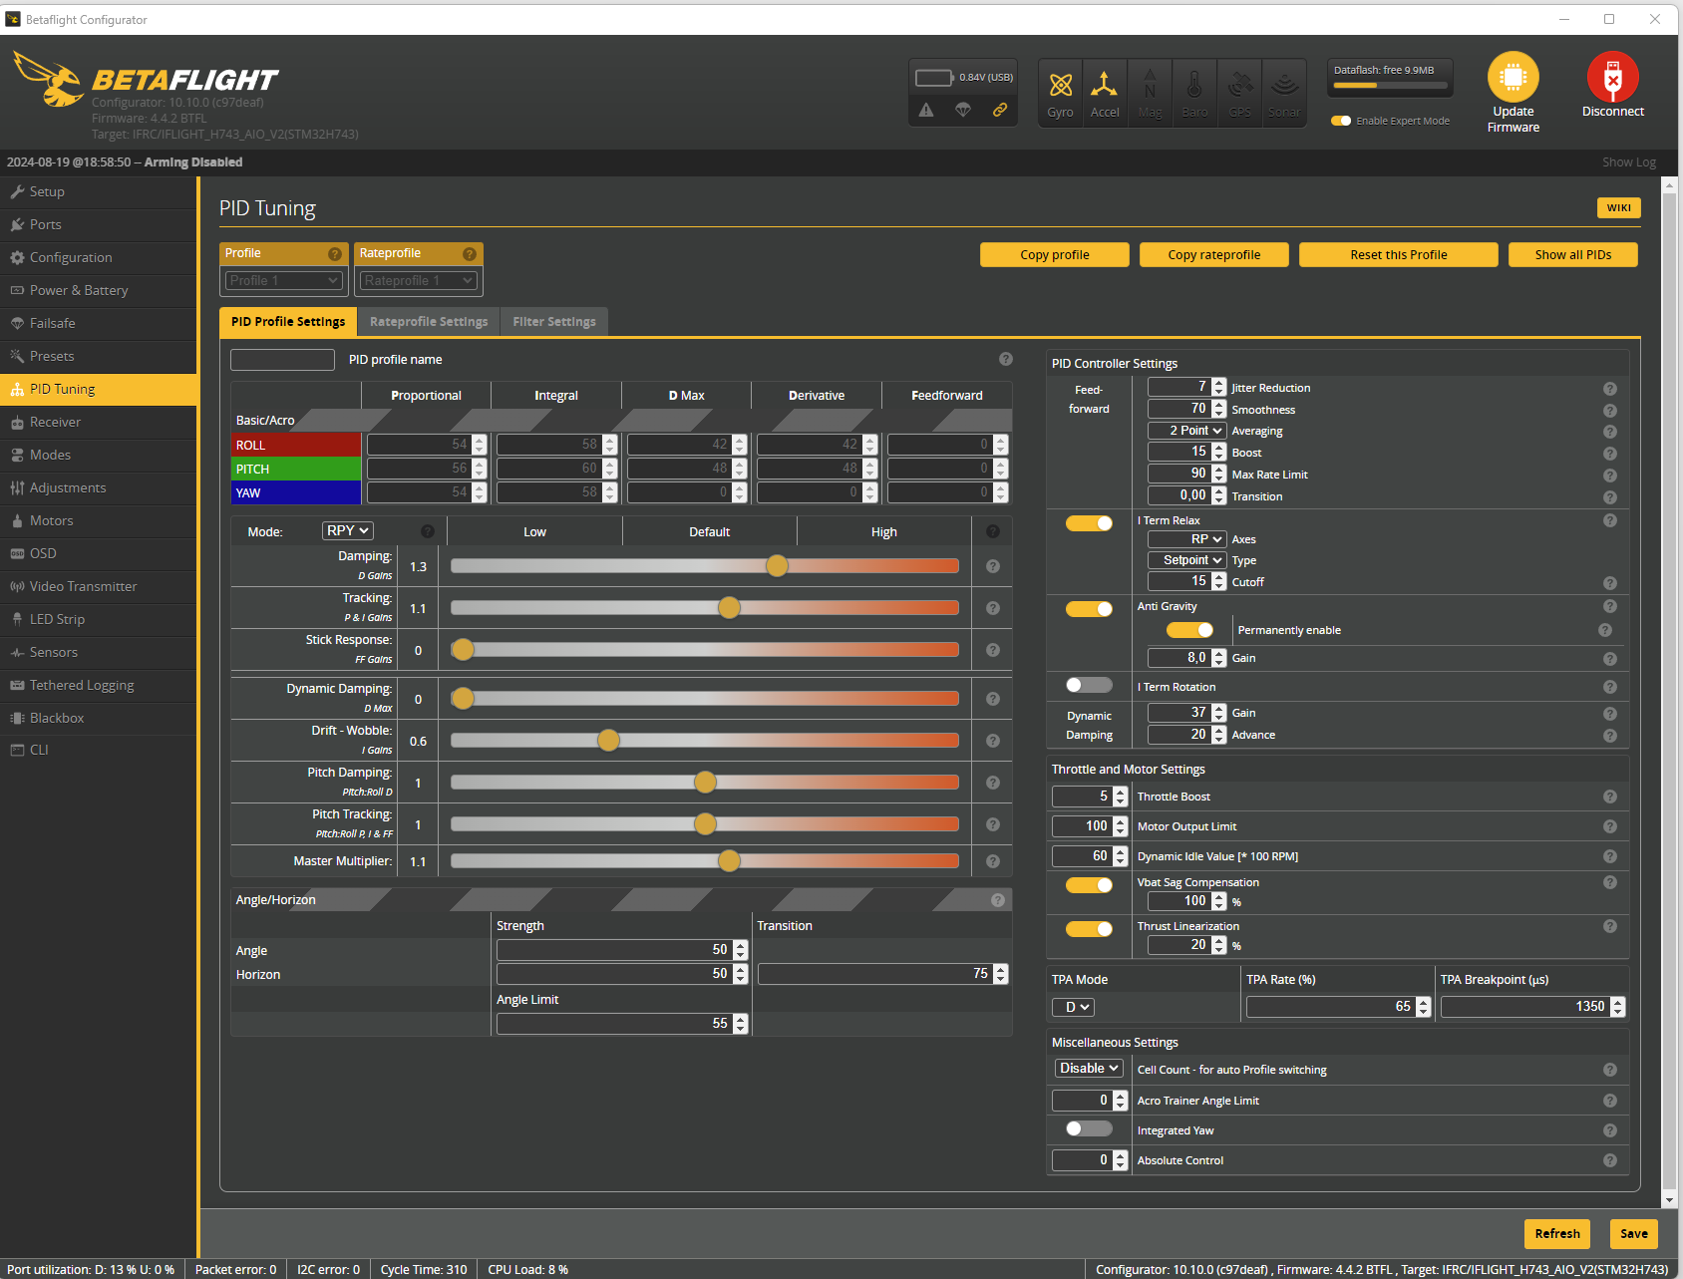Viewport: 1683px width, 1279px height.
Task: Toggle Thrust Linearization switch
Action: 1089,929
